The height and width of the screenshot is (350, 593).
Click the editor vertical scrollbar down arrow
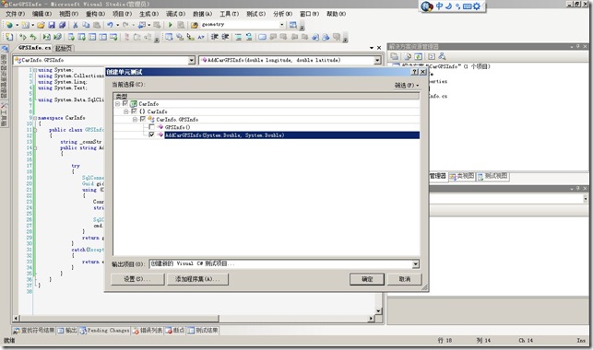point(378,311)
